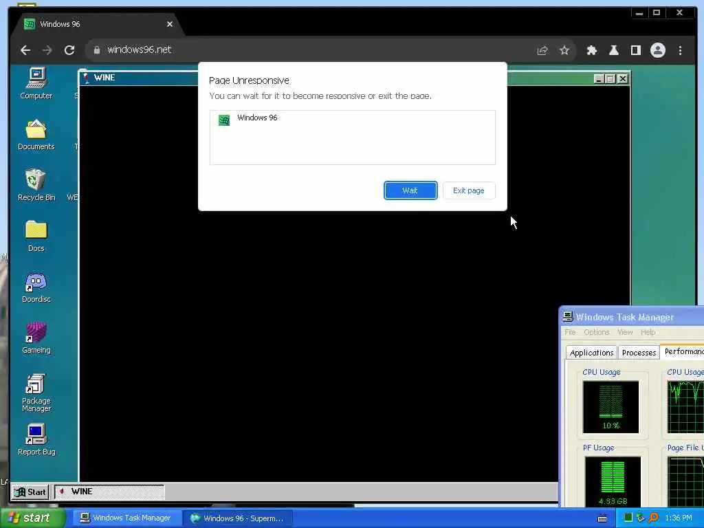The width and height of the screenshot is (704, 528).
Task: Click the CPU Usage 10% gauge
Action: pyautogui.click(x=610, y=407)
